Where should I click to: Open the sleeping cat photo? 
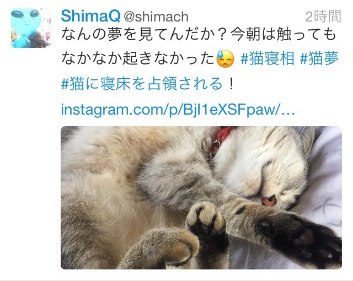click(201, 198)
